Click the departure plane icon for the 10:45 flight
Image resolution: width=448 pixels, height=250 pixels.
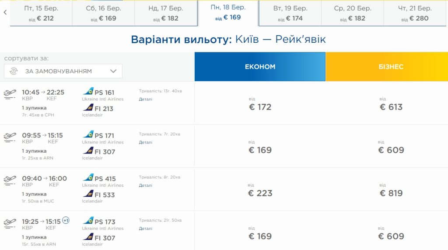click(x=10, y=94)
